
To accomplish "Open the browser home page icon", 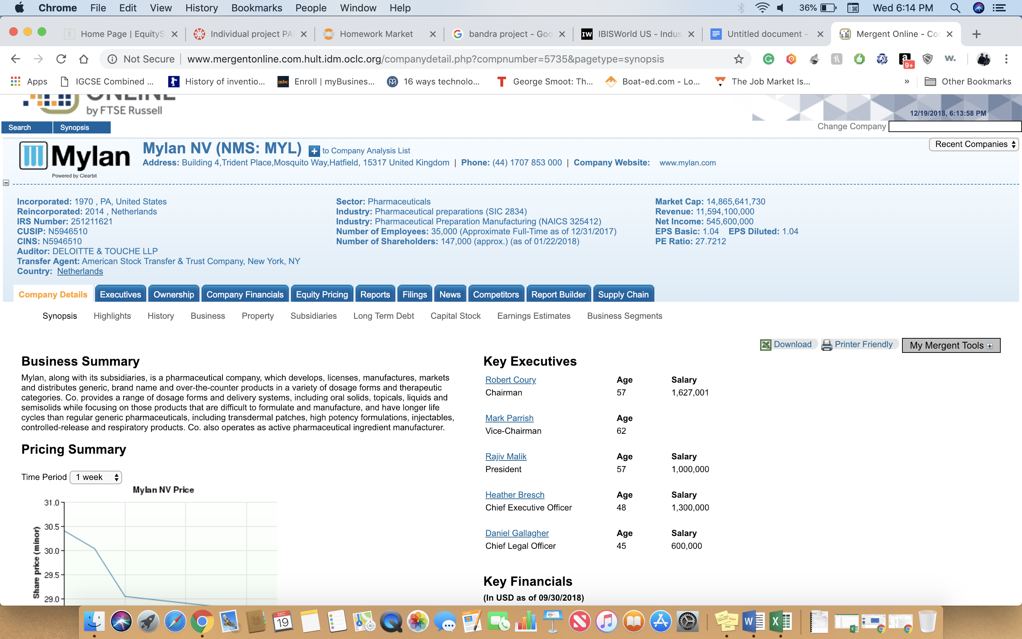I will 84,59.
